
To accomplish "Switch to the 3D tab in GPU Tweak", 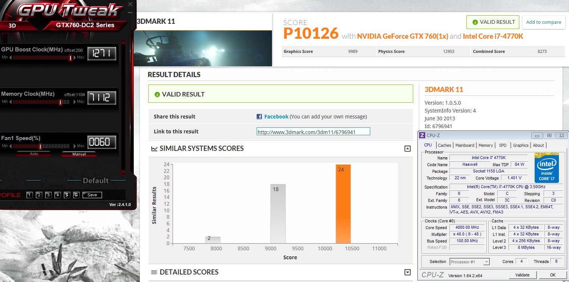I will [x=12, y=26].
